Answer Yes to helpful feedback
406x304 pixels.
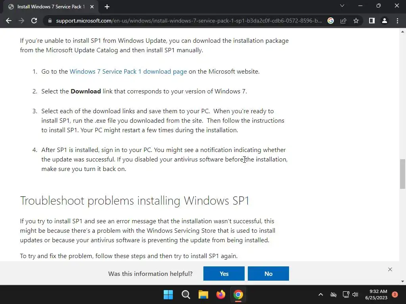224,274
